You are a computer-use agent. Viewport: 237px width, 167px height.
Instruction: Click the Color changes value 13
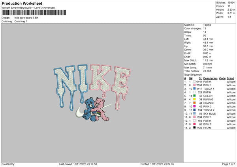pyautogui.click(x=205, y=28)
